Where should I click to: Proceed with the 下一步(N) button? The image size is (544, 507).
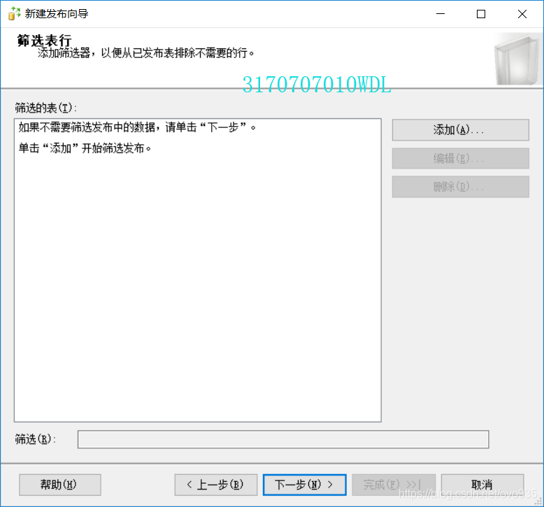(x=305, y=485)
